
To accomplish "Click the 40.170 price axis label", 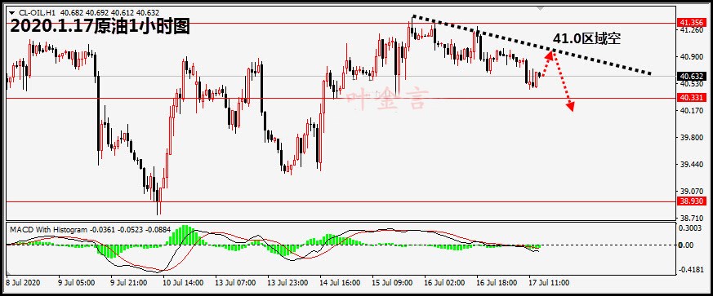I will coord(691,111).
